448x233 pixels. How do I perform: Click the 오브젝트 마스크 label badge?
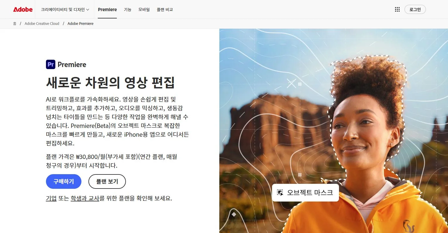tap(305, 193)
